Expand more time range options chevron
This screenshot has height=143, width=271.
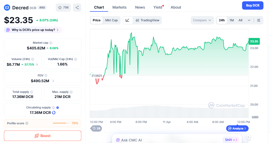click(249, 20)
